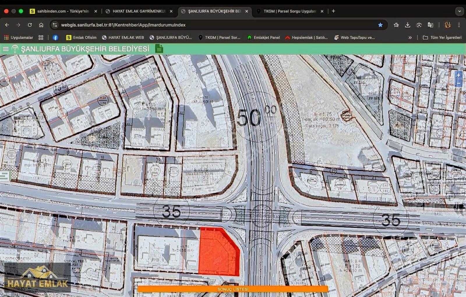
Task: Open the Emlakjet Panel bookmark
Action: point(263,38)
